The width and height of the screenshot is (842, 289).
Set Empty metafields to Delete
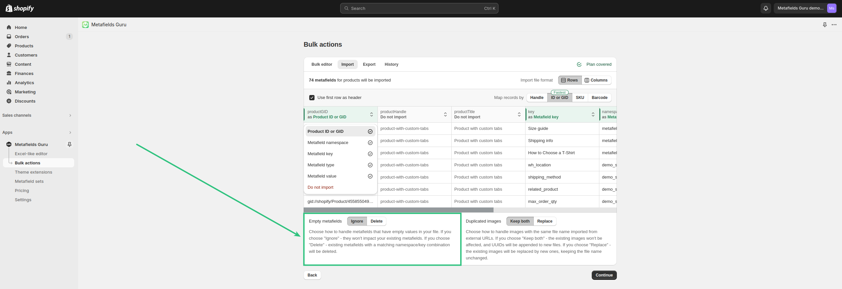click(376, 221)
